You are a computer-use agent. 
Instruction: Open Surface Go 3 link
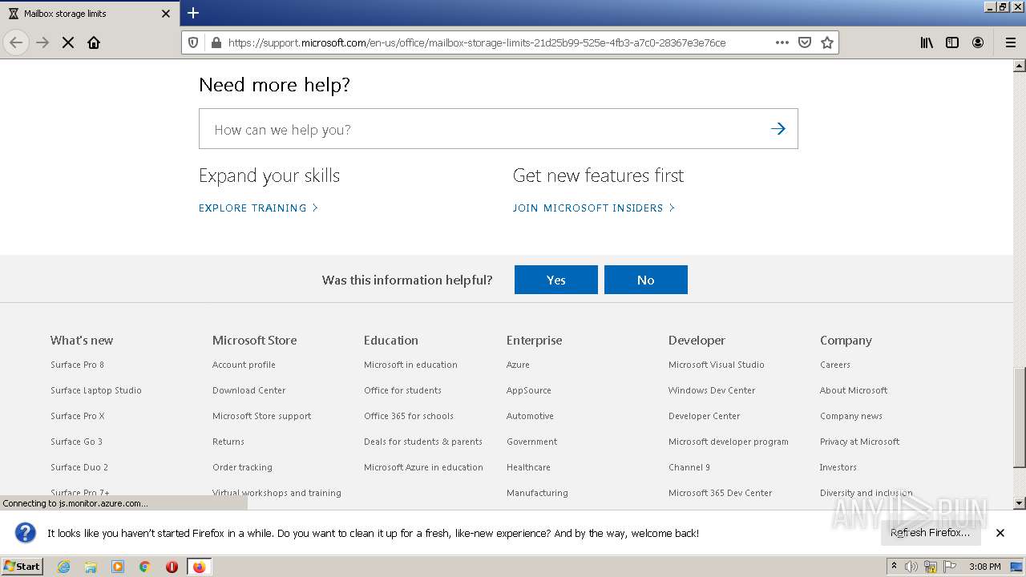[76, 442]
